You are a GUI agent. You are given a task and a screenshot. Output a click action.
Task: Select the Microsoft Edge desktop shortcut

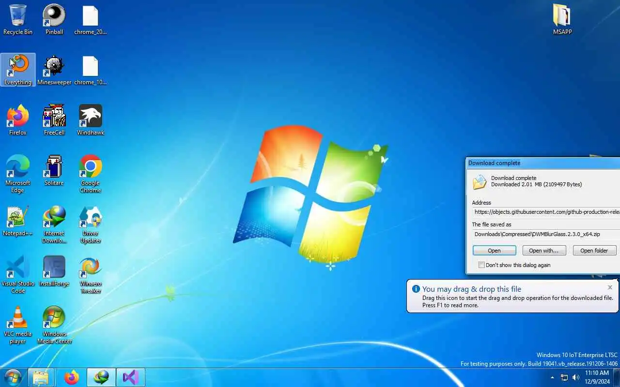point(18,174)
